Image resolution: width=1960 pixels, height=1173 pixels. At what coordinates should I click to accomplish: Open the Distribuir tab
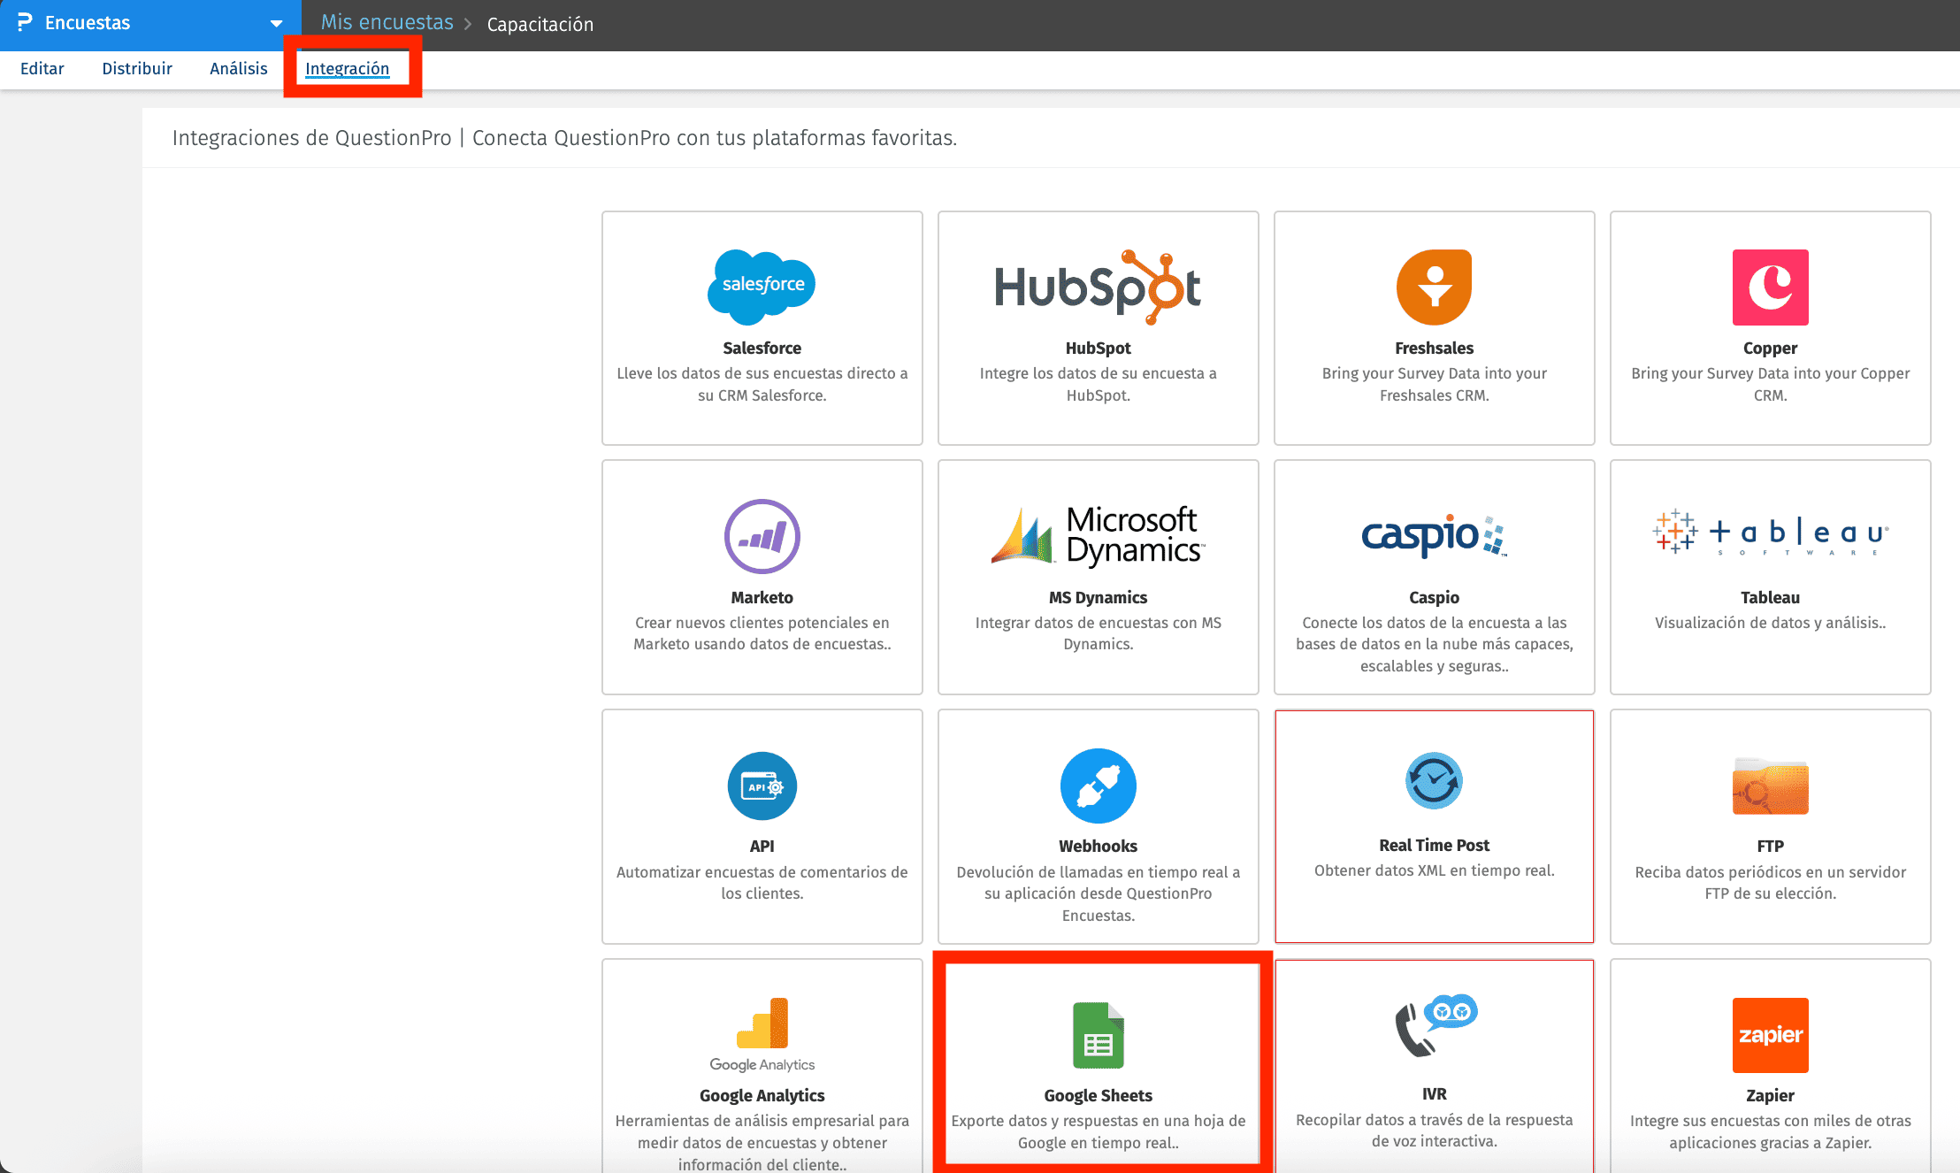137,69
